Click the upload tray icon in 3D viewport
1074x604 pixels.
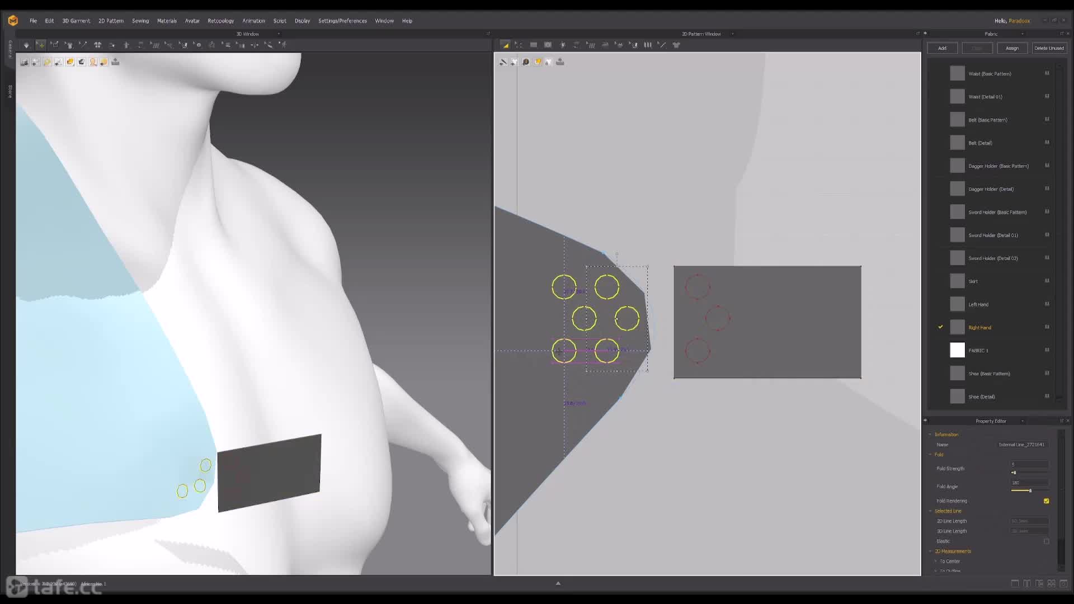(115, 62)
